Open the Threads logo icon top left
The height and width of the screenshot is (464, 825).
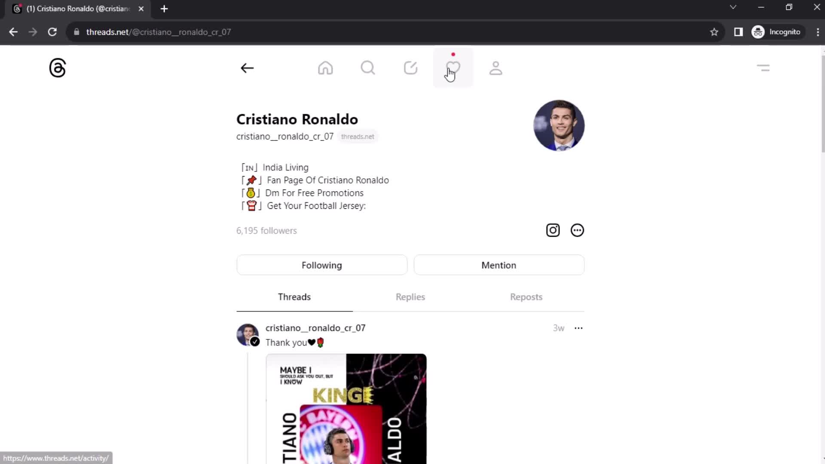[x=57, y=67]
